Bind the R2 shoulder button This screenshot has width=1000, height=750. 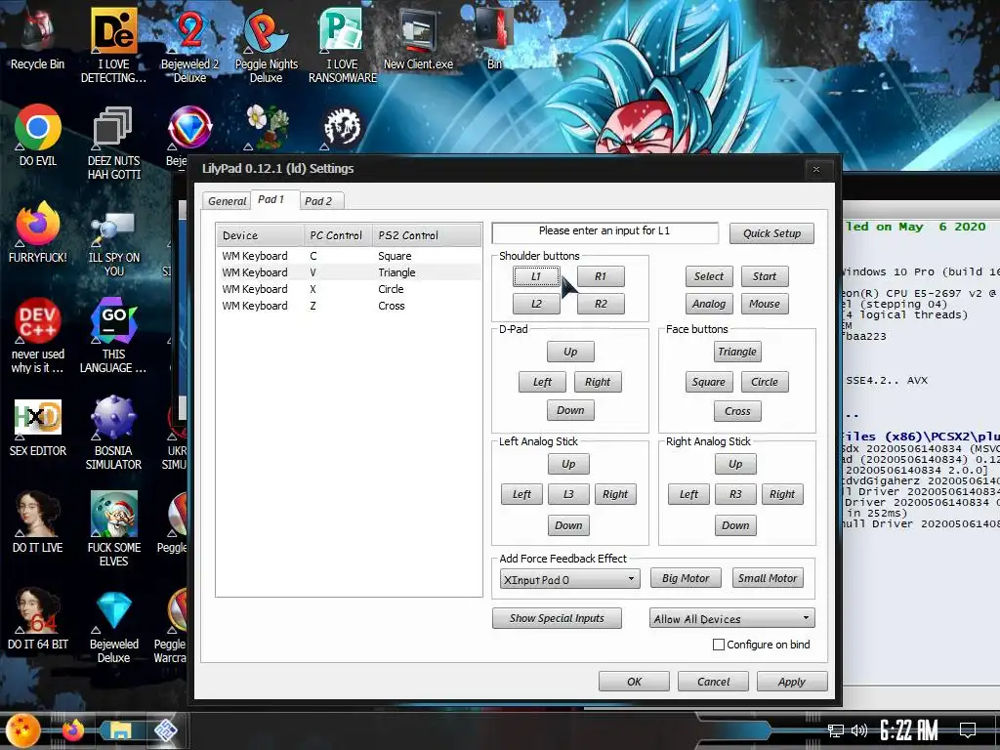[601, 304]
